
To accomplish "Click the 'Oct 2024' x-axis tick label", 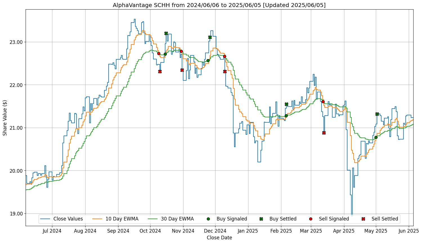I will click(150, 231).
